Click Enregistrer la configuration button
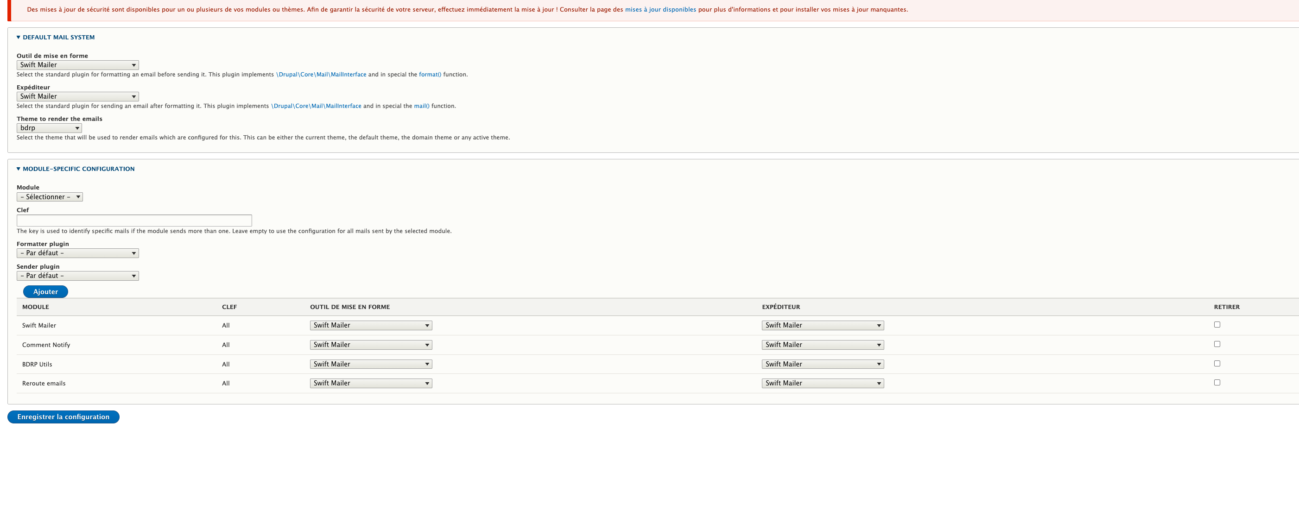This screenshot has height=530, width=1299. click(x=63, y=417)
